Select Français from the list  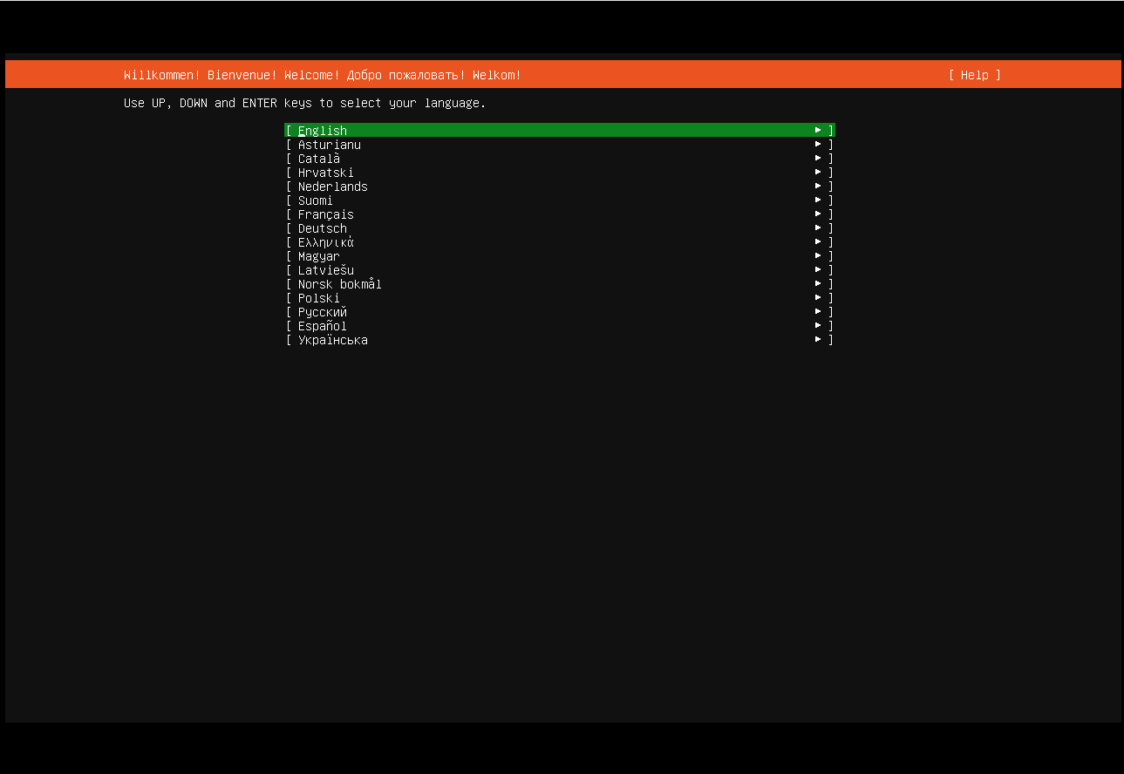tap(325, 214)
